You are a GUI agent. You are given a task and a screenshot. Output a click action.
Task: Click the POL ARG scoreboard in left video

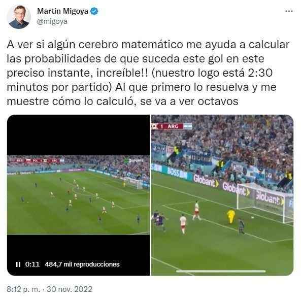pos(40,160)
